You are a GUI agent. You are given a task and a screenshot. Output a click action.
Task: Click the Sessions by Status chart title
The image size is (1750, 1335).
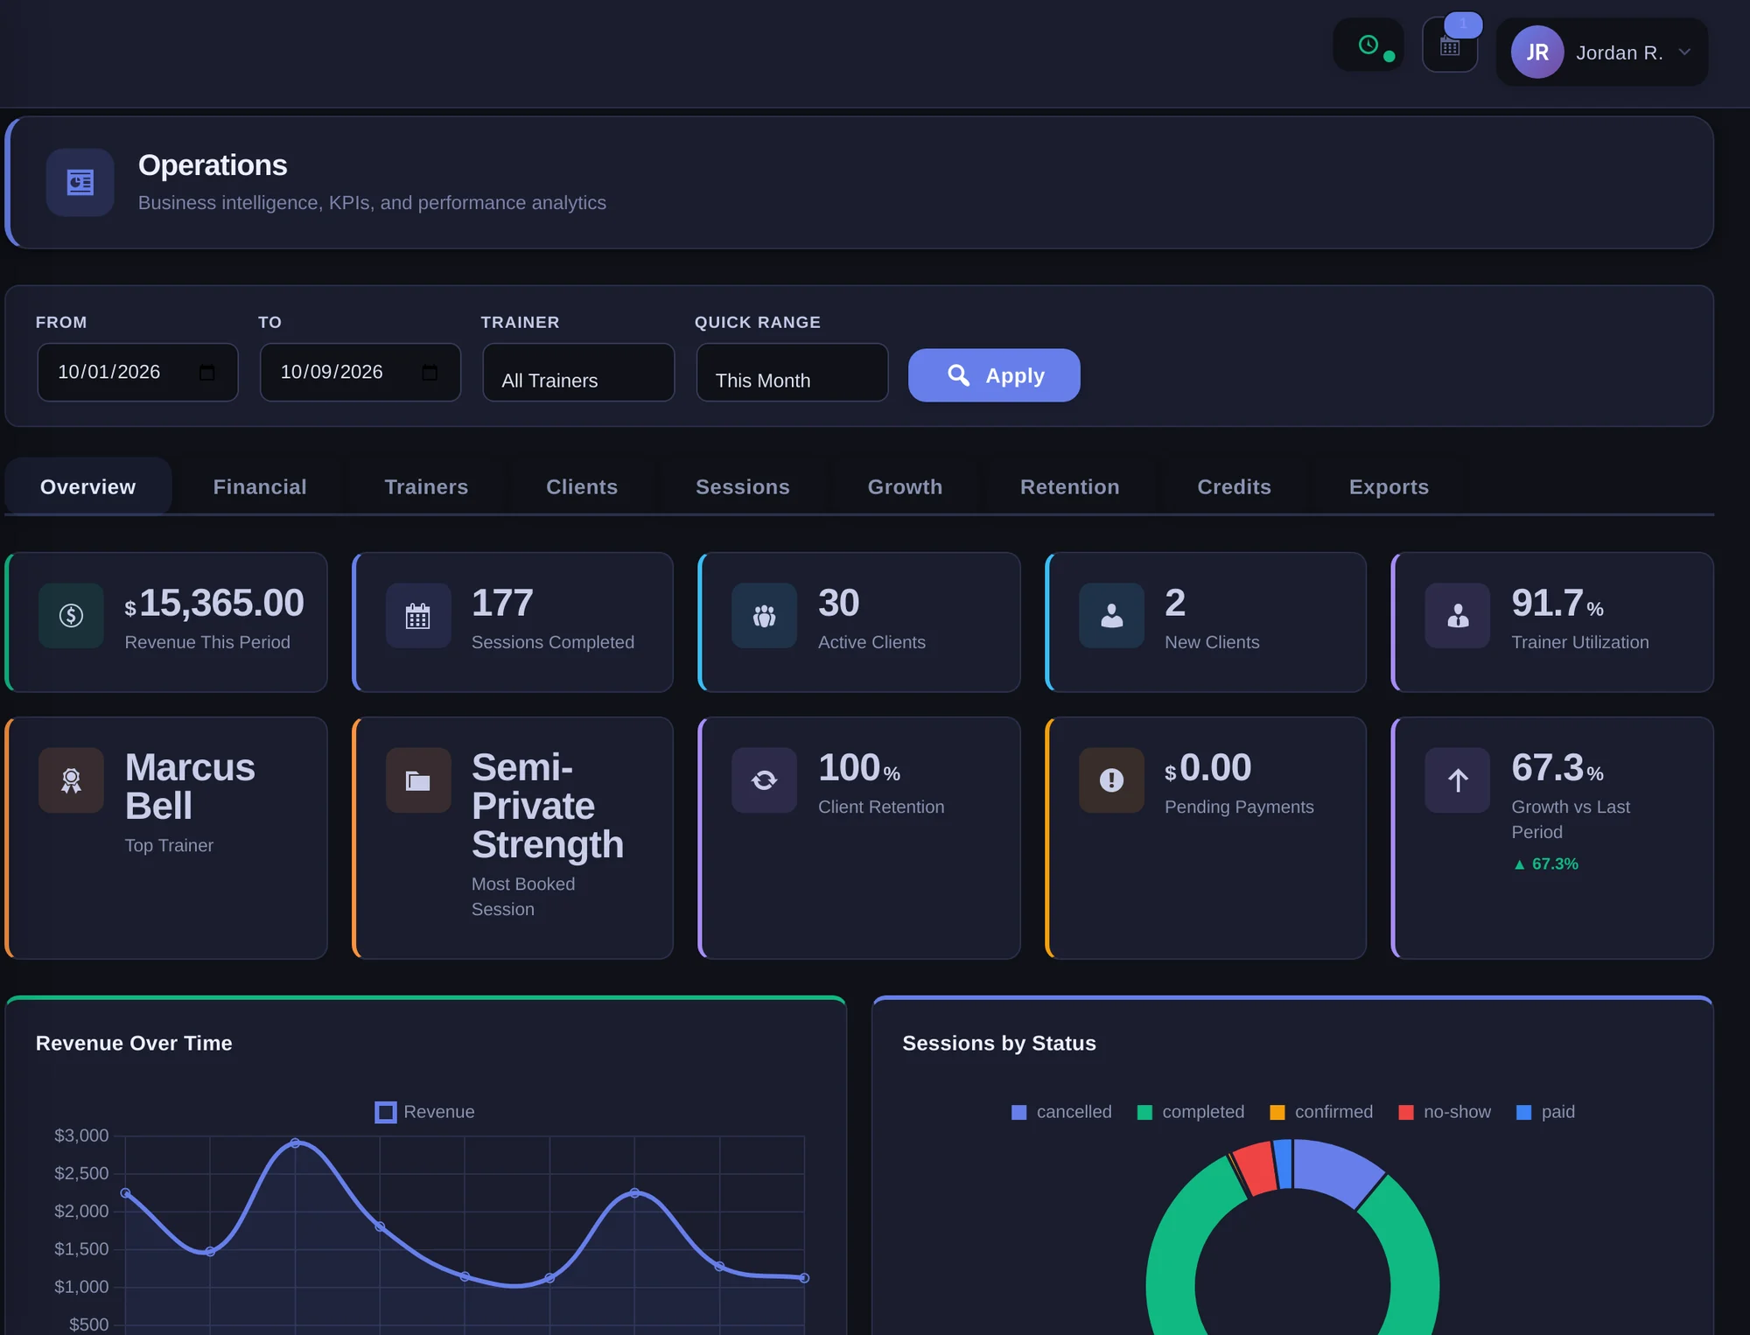coord(999,1044)
